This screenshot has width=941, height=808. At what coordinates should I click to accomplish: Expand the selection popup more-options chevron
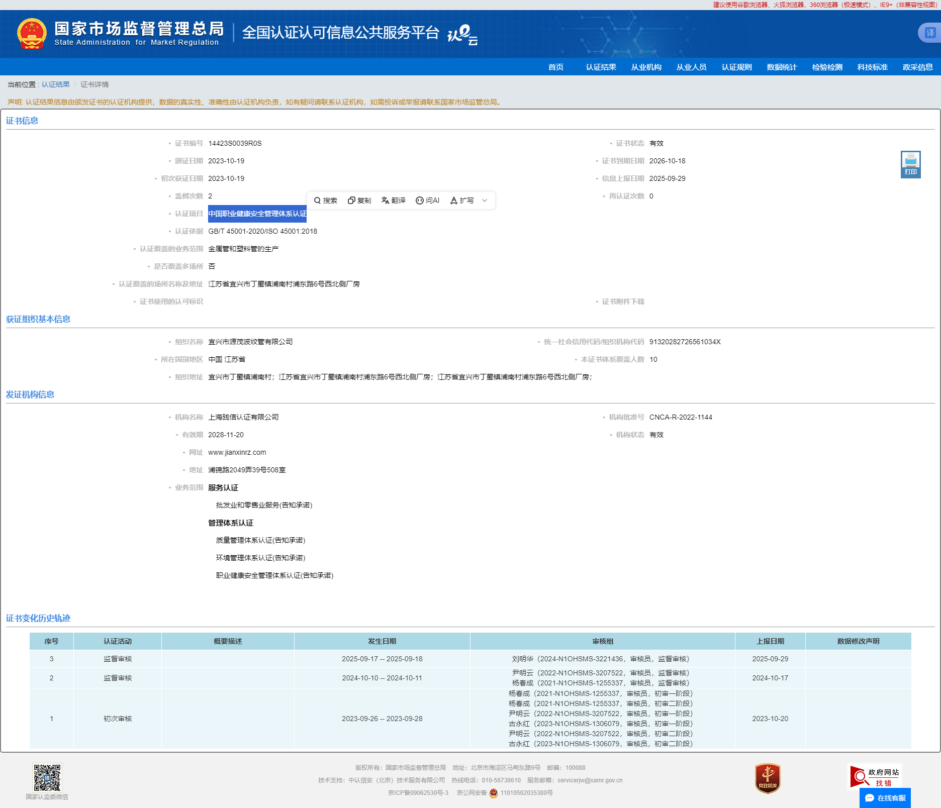tap(485, 200)
